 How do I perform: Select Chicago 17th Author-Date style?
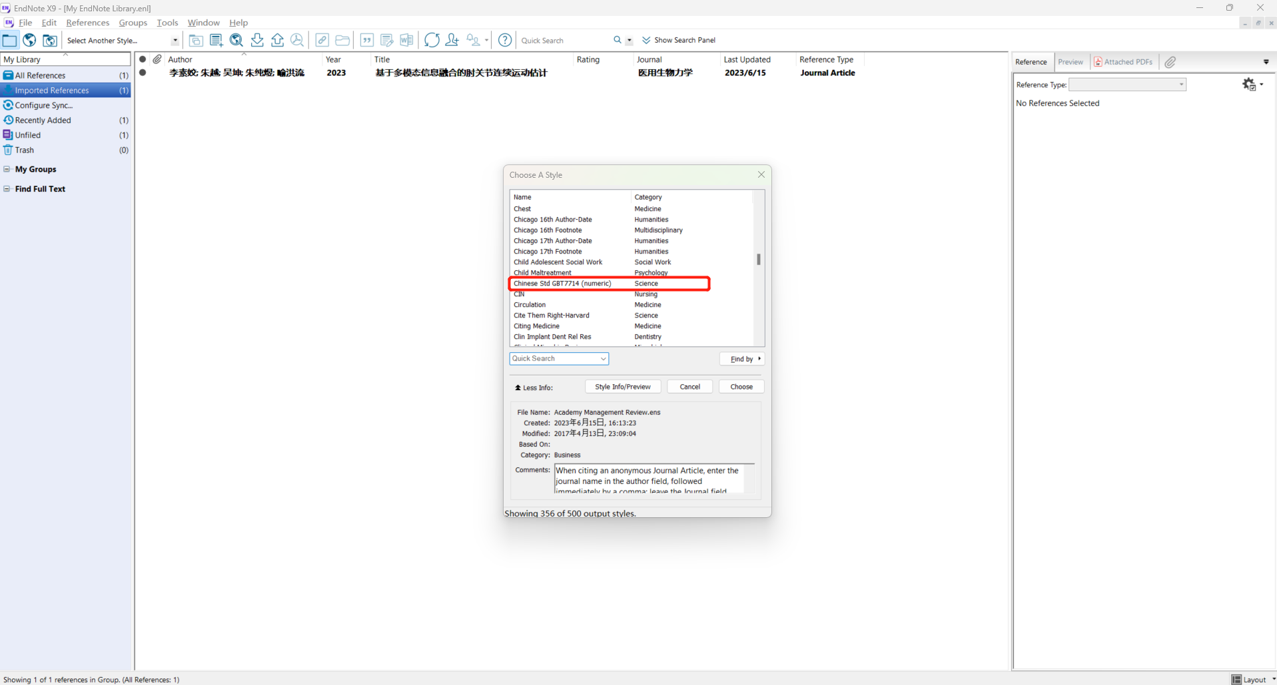click(x=632, y=241)
